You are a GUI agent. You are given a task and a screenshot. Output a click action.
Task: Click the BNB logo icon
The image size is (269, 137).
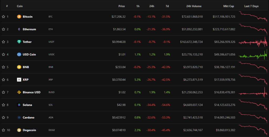pos(19,67)
